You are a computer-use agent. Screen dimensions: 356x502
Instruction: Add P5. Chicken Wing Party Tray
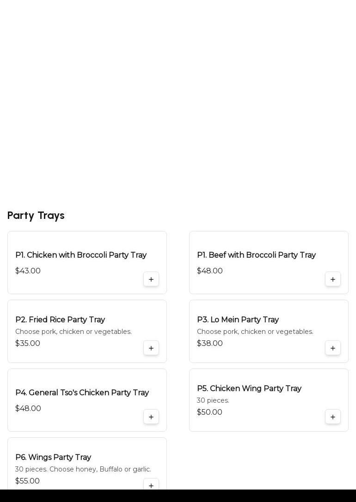333,417
